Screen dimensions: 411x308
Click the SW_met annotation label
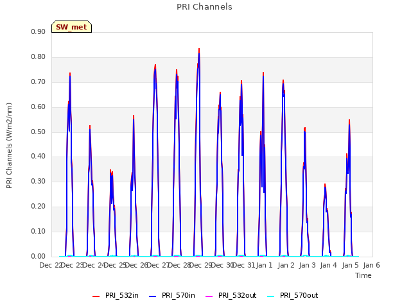(71, 27)
